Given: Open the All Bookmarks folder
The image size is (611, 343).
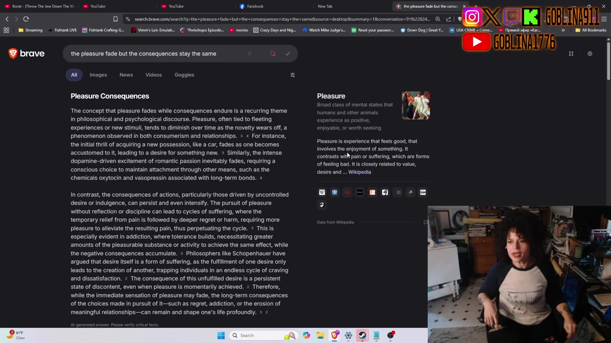Looking at the screenshot, I should [591, 30].
